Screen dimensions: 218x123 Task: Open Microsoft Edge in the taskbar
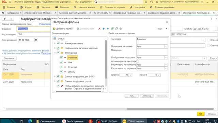pyautogui.click(x=30, y=121)
